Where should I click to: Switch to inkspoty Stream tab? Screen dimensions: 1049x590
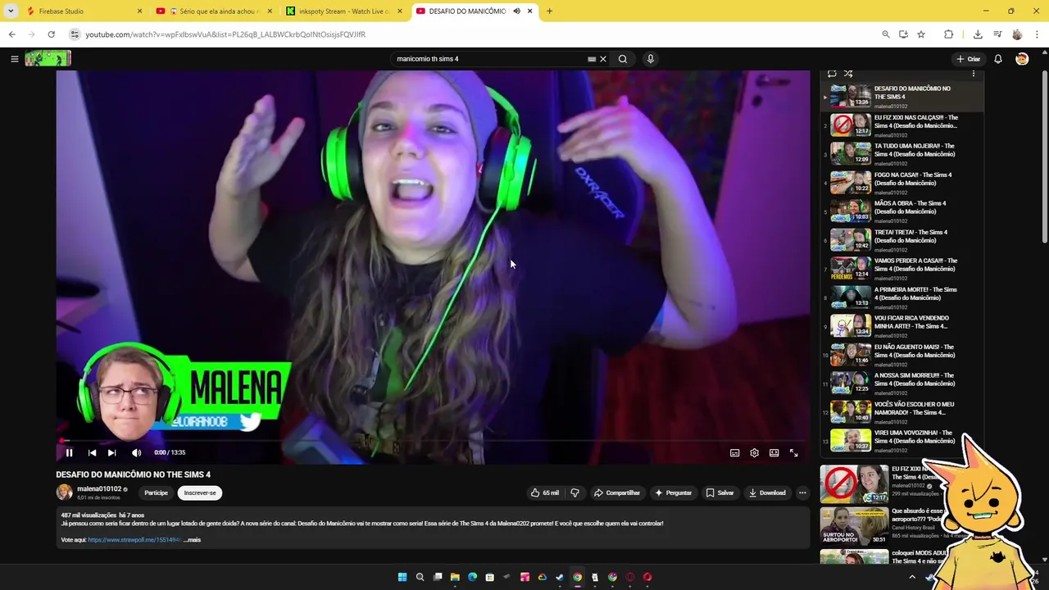point(344,11)
